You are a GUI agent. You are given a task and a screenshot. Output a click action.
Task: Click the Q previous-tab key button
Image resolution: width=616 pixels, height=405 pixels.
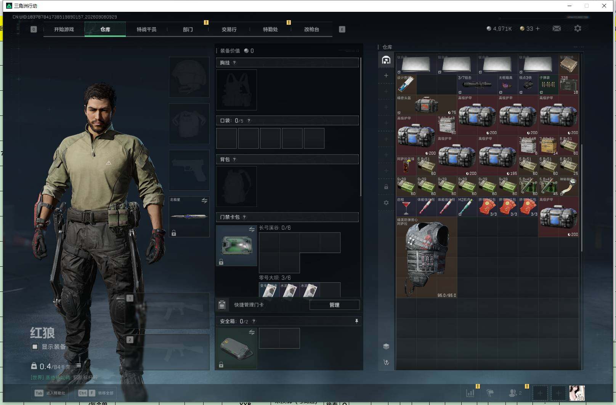point(34,29)
